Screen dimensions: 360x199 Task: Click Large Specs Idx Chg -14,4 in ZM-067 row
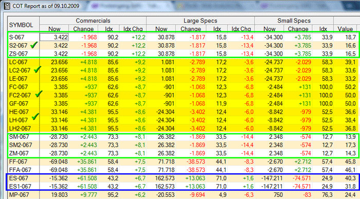pyautogui.click(x=241, y=153)
